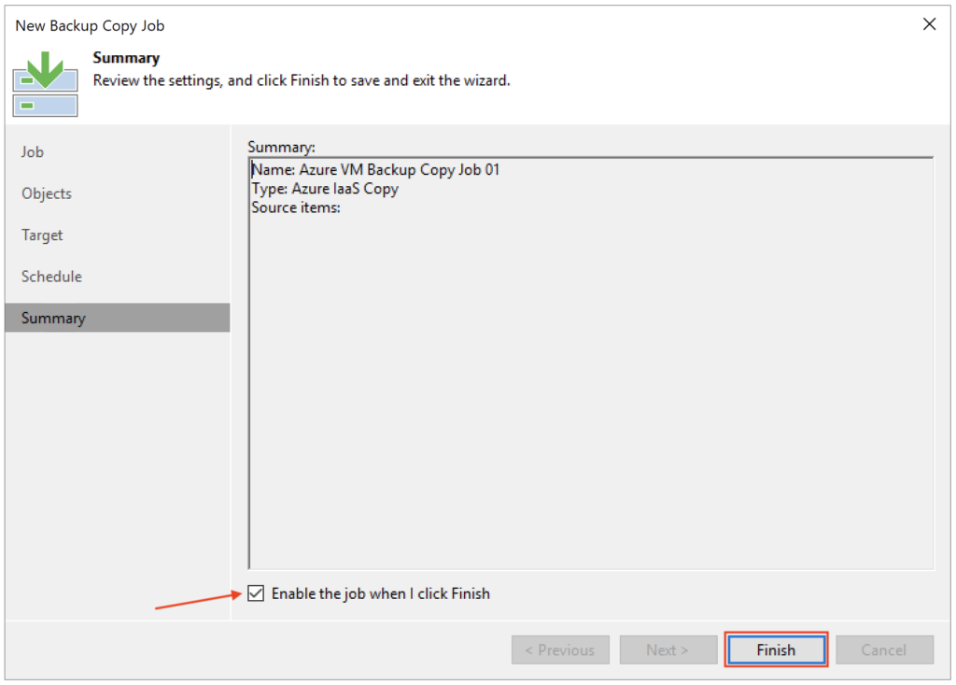Click the backup copy wizard icon
This screenshot has height=685, width=956.
click(46, 84)
